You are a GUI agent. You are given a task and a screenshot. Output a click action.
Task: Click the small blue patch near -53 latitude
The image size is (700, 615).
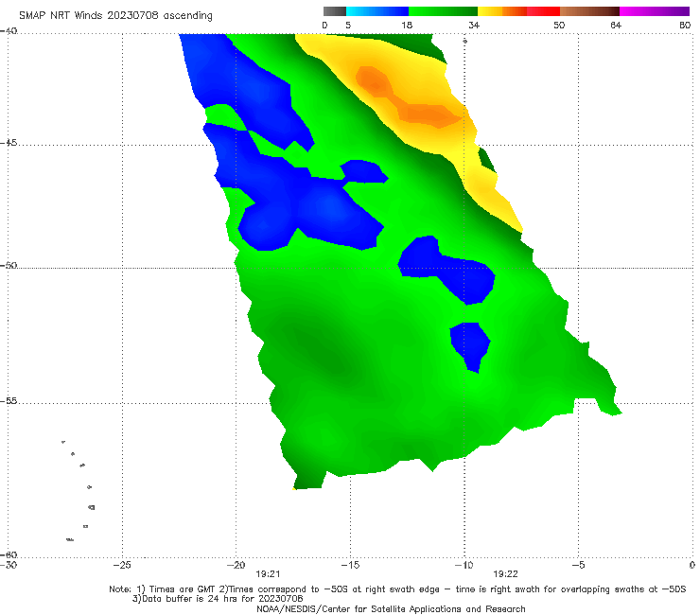pyautogui.click(x=470, y=346)
